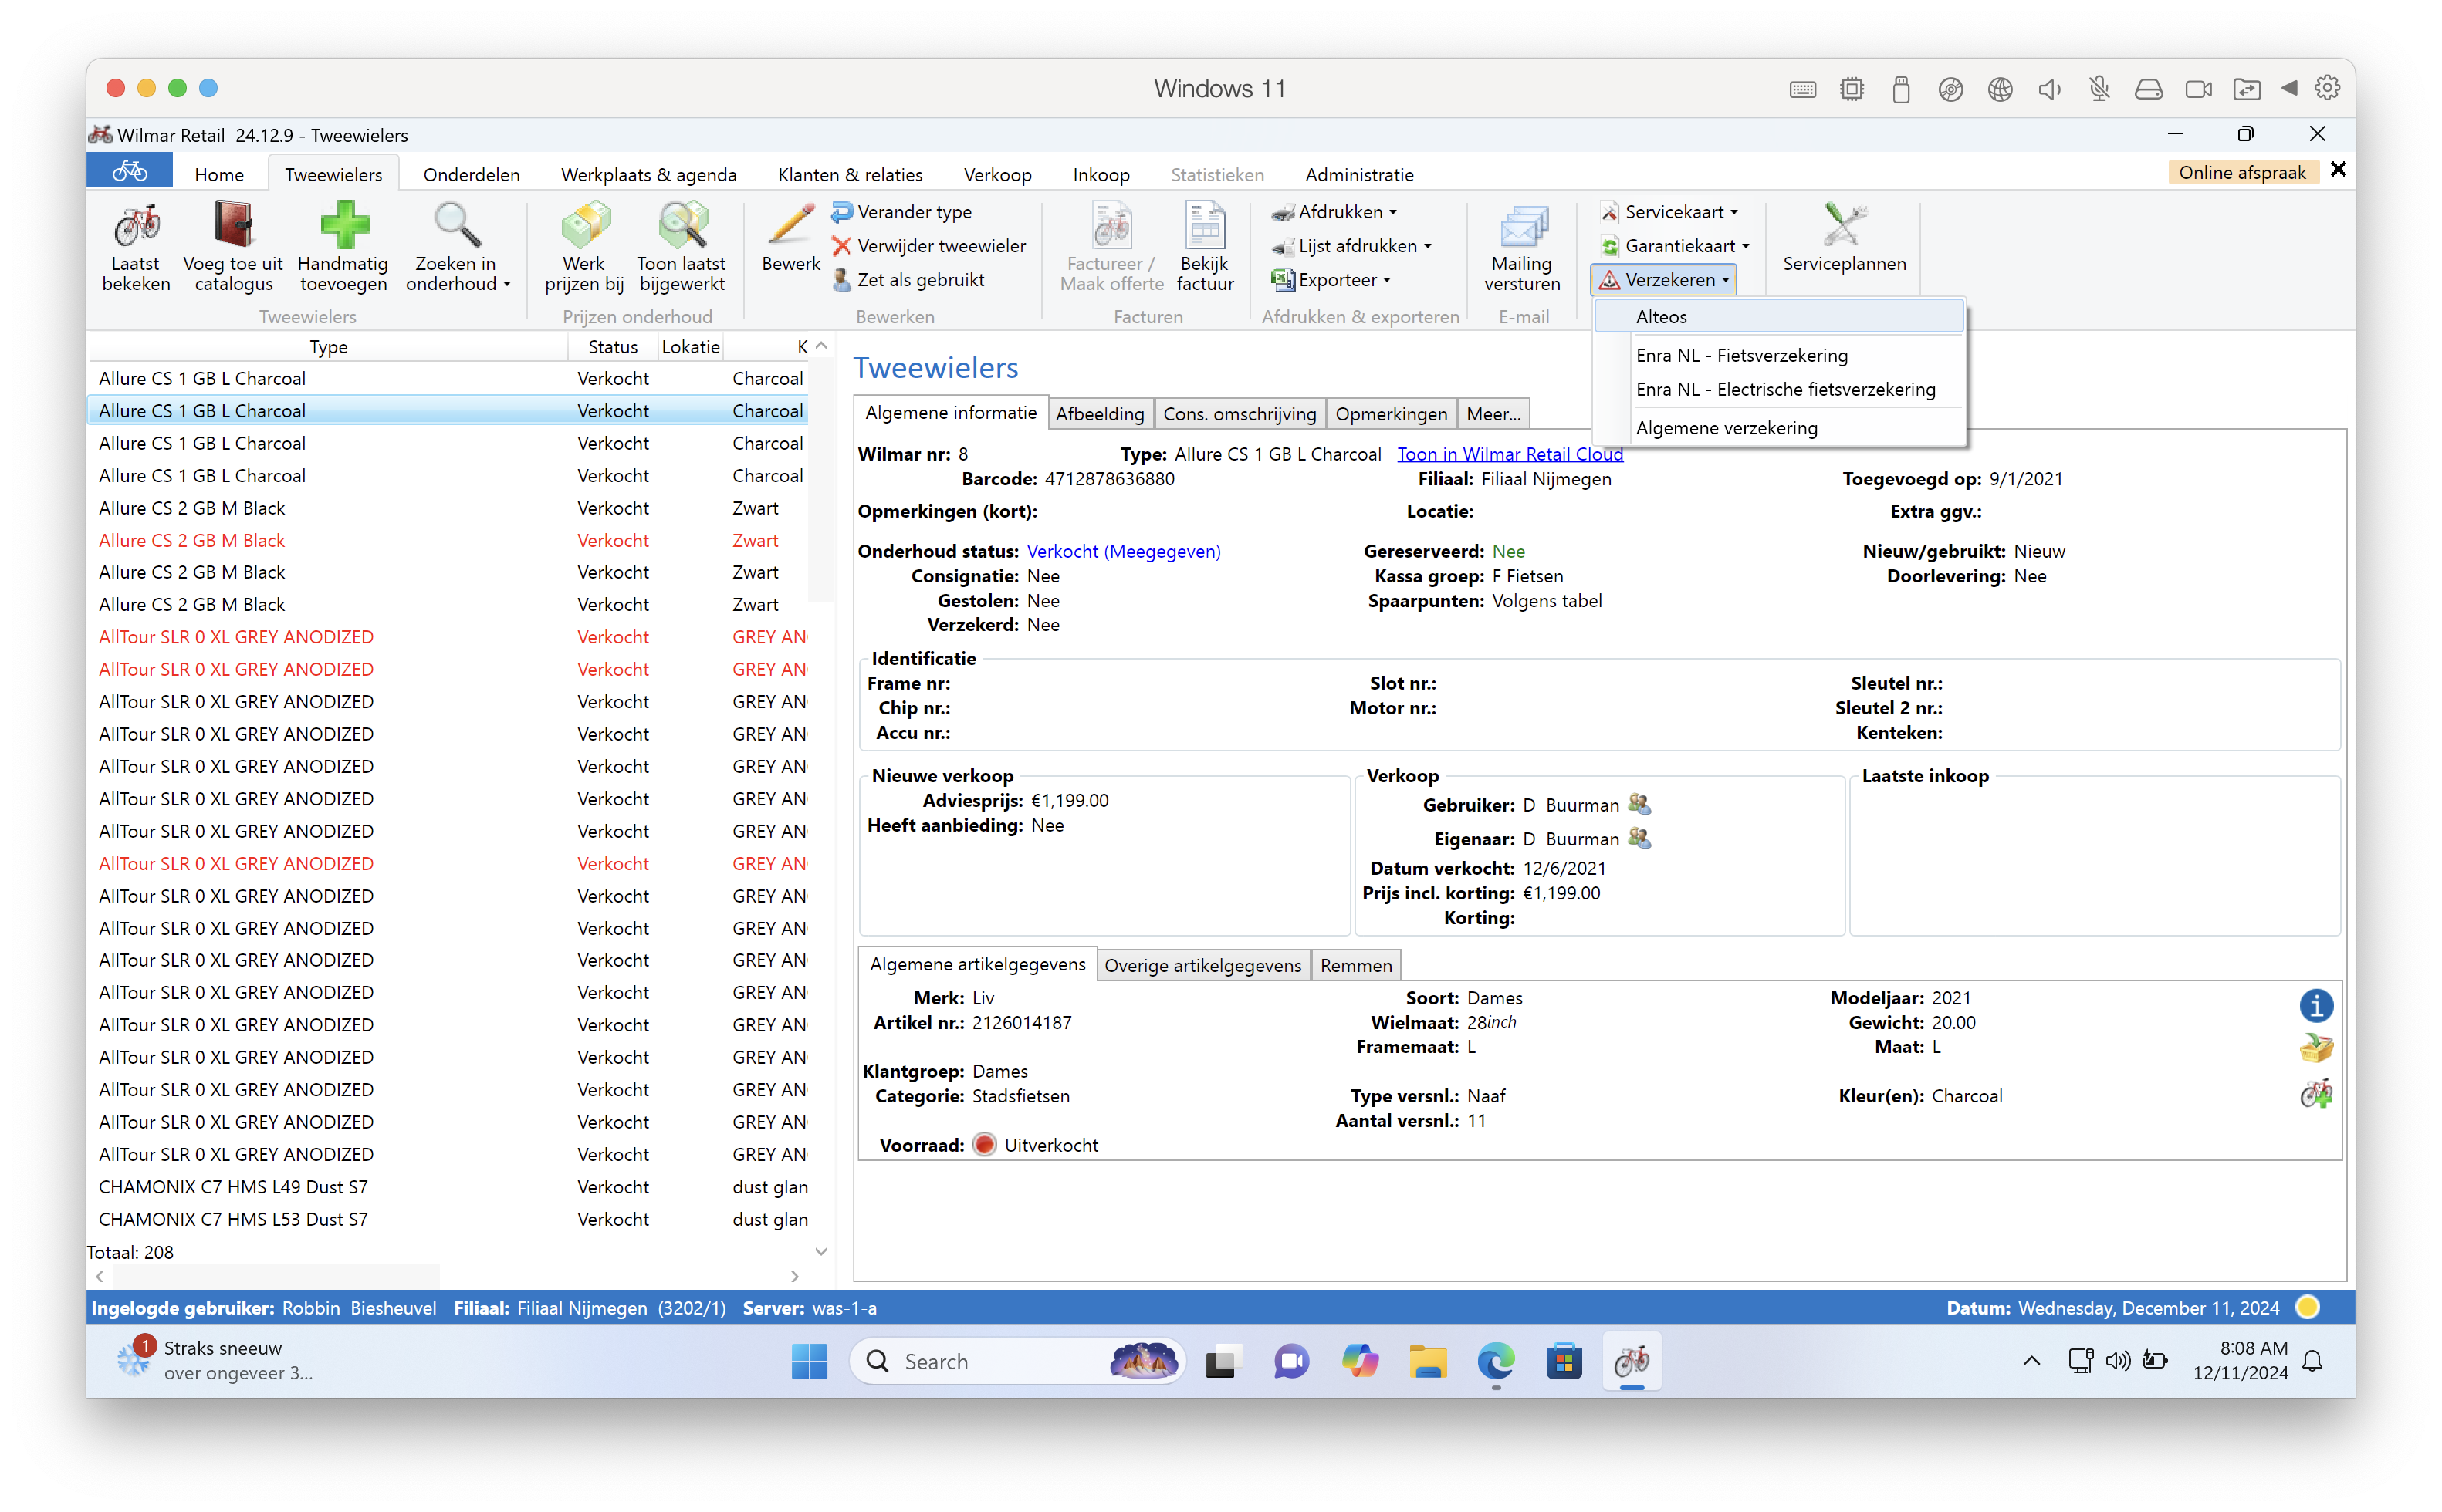The width and height of the screenshot is (2442, 1512).
Task: Select CHAMONIX C7 HMS L49 Dust S7 row
Action: pos(233,1187)
